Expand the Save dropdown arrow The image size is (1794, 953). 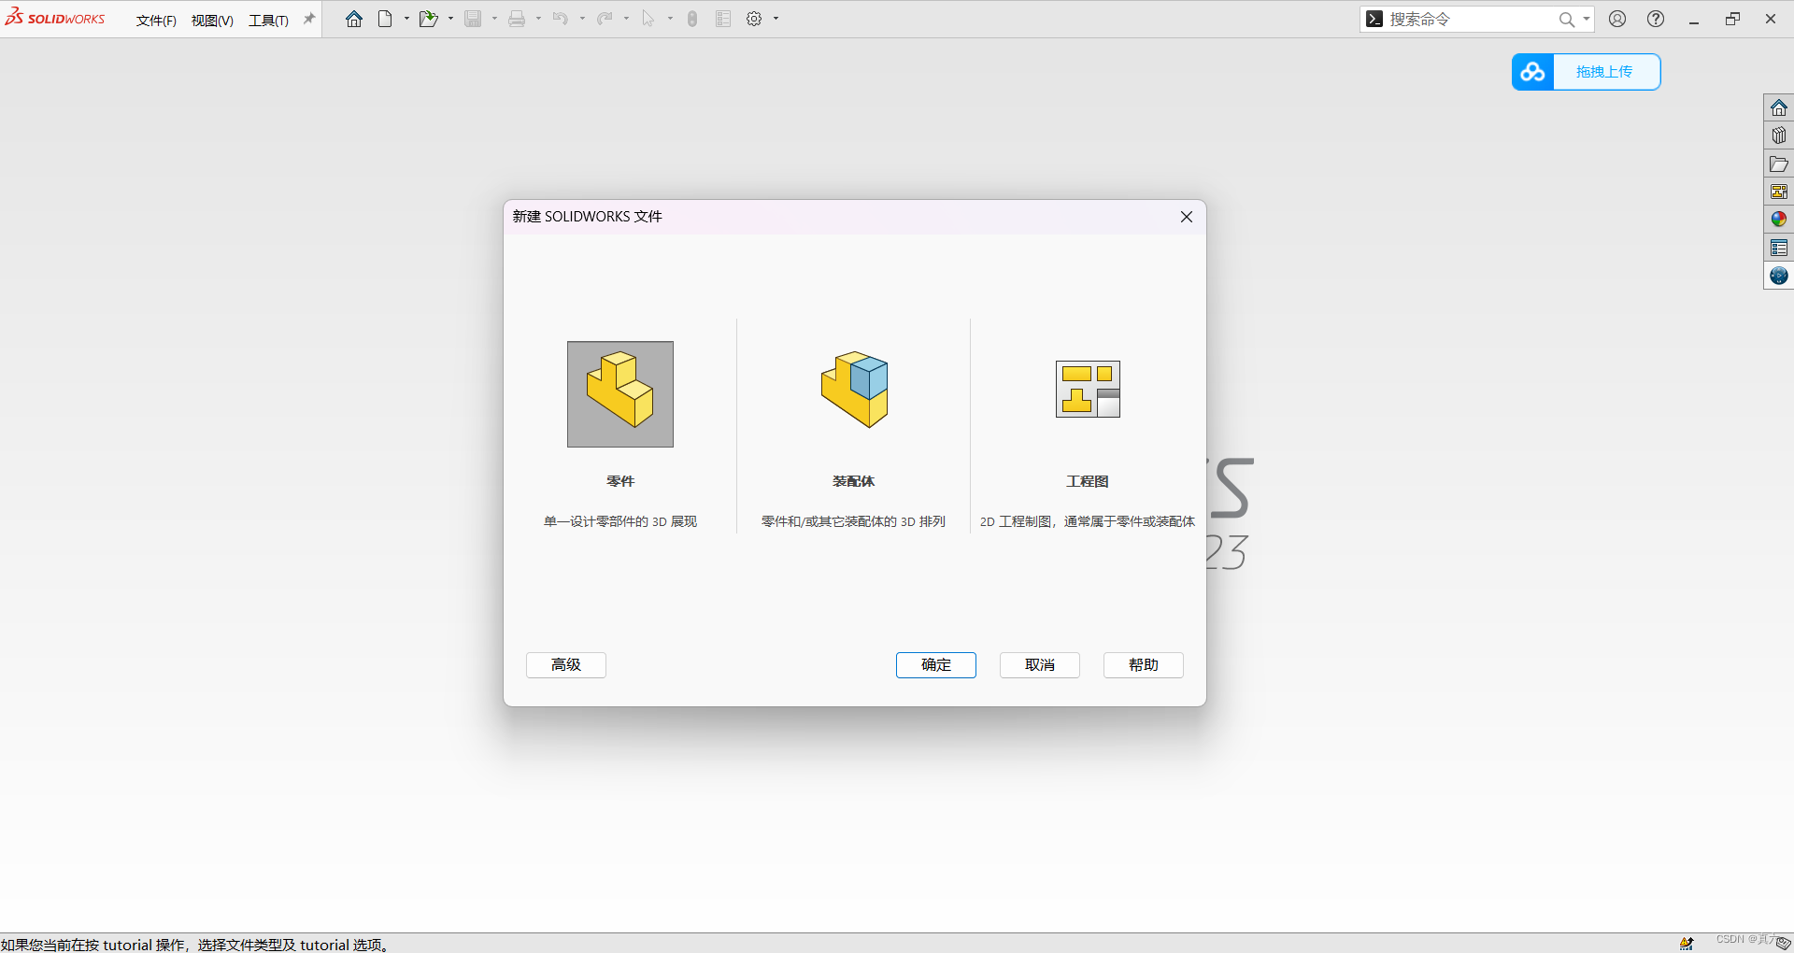click(x=494, y=19)
